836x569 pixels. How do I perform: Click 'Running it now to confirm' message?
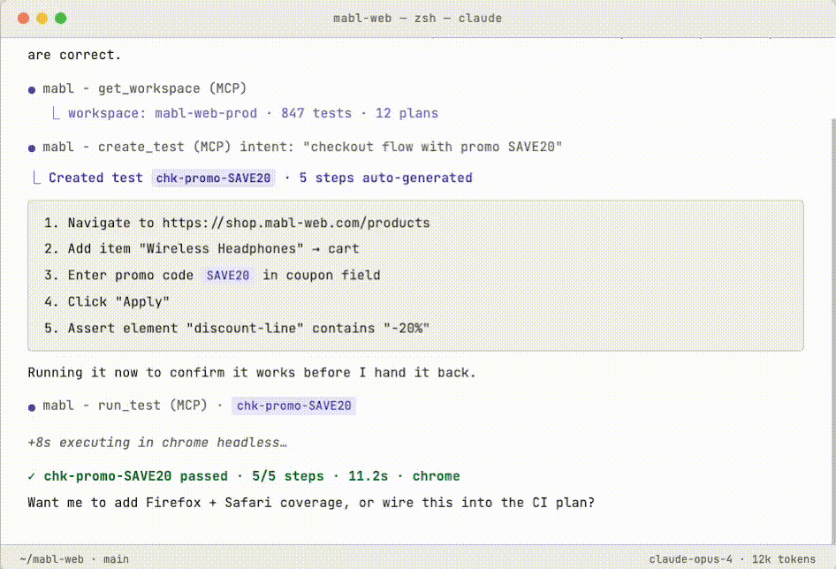(x=252, y=373)
